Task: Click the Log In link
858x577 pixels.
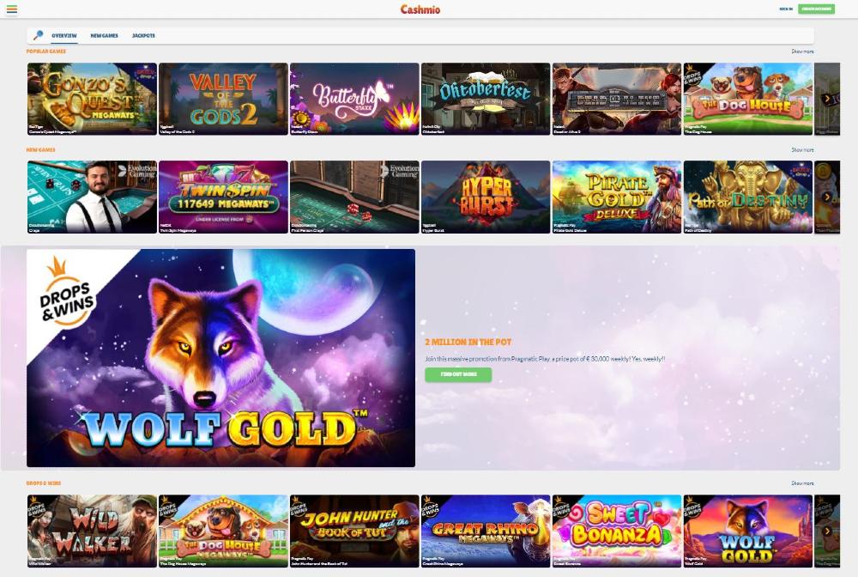Action: click(786, 9)
